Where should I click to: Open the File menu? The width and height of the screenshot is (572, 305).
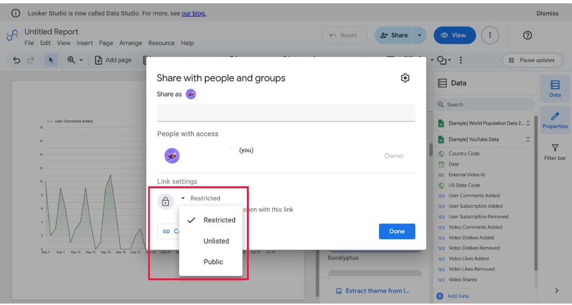29,43
